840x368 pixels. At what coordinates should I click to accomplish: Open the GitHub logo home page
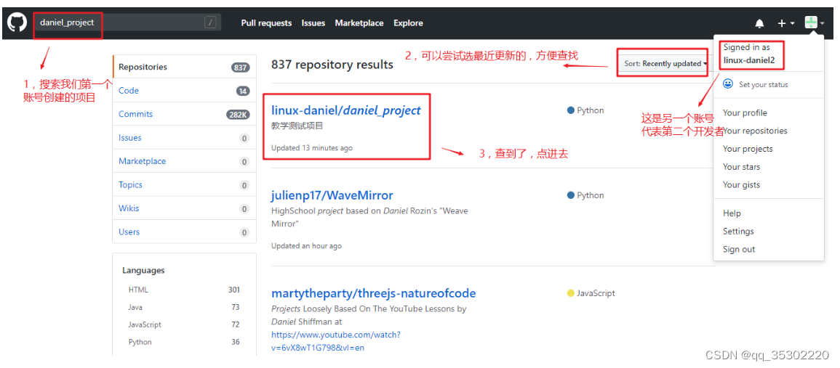tap(17, 23)
